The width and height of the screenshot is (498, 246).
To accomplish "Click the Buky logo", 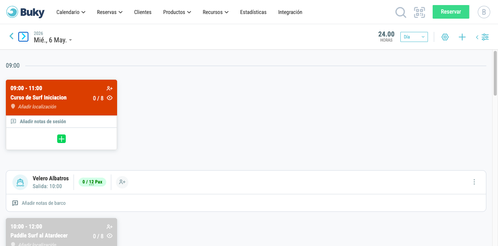I will 26,12.
